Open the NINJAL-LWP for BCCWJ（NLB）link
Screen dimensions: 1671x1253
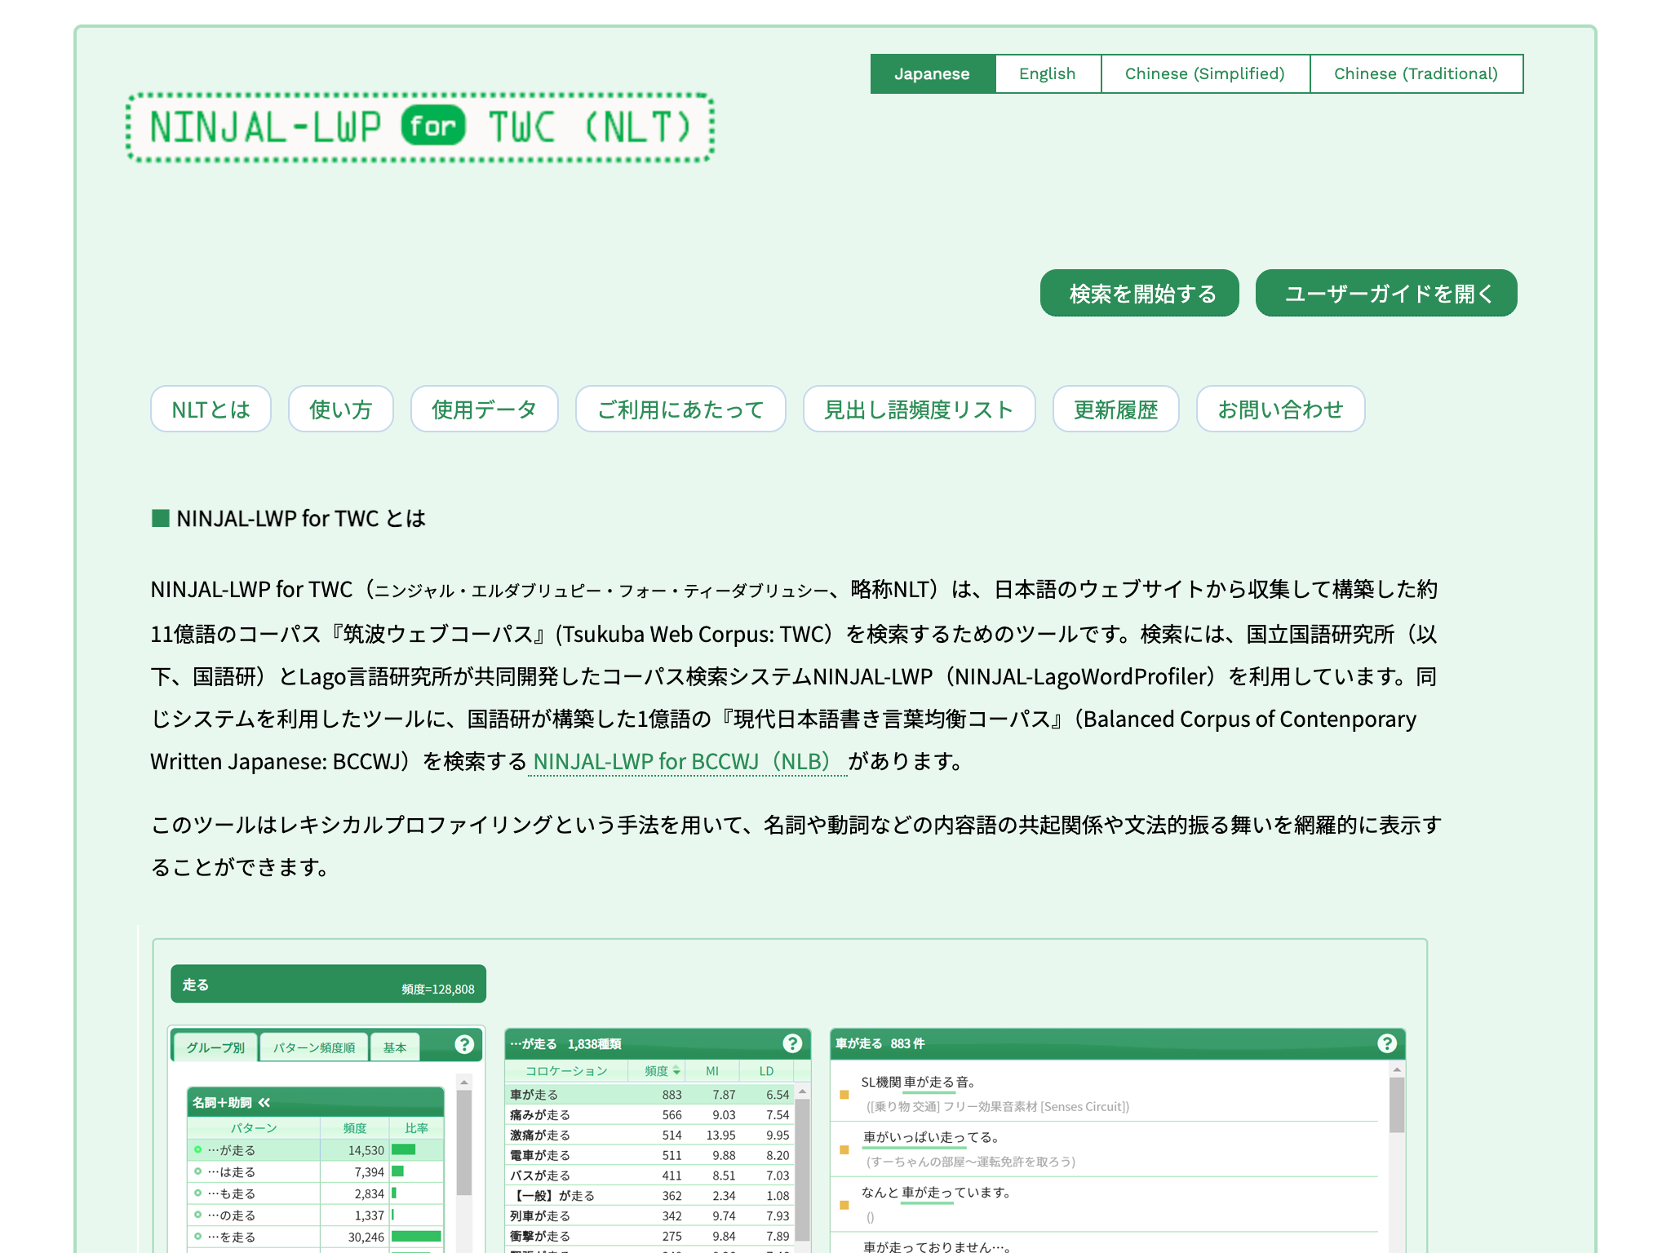(685, 761)
